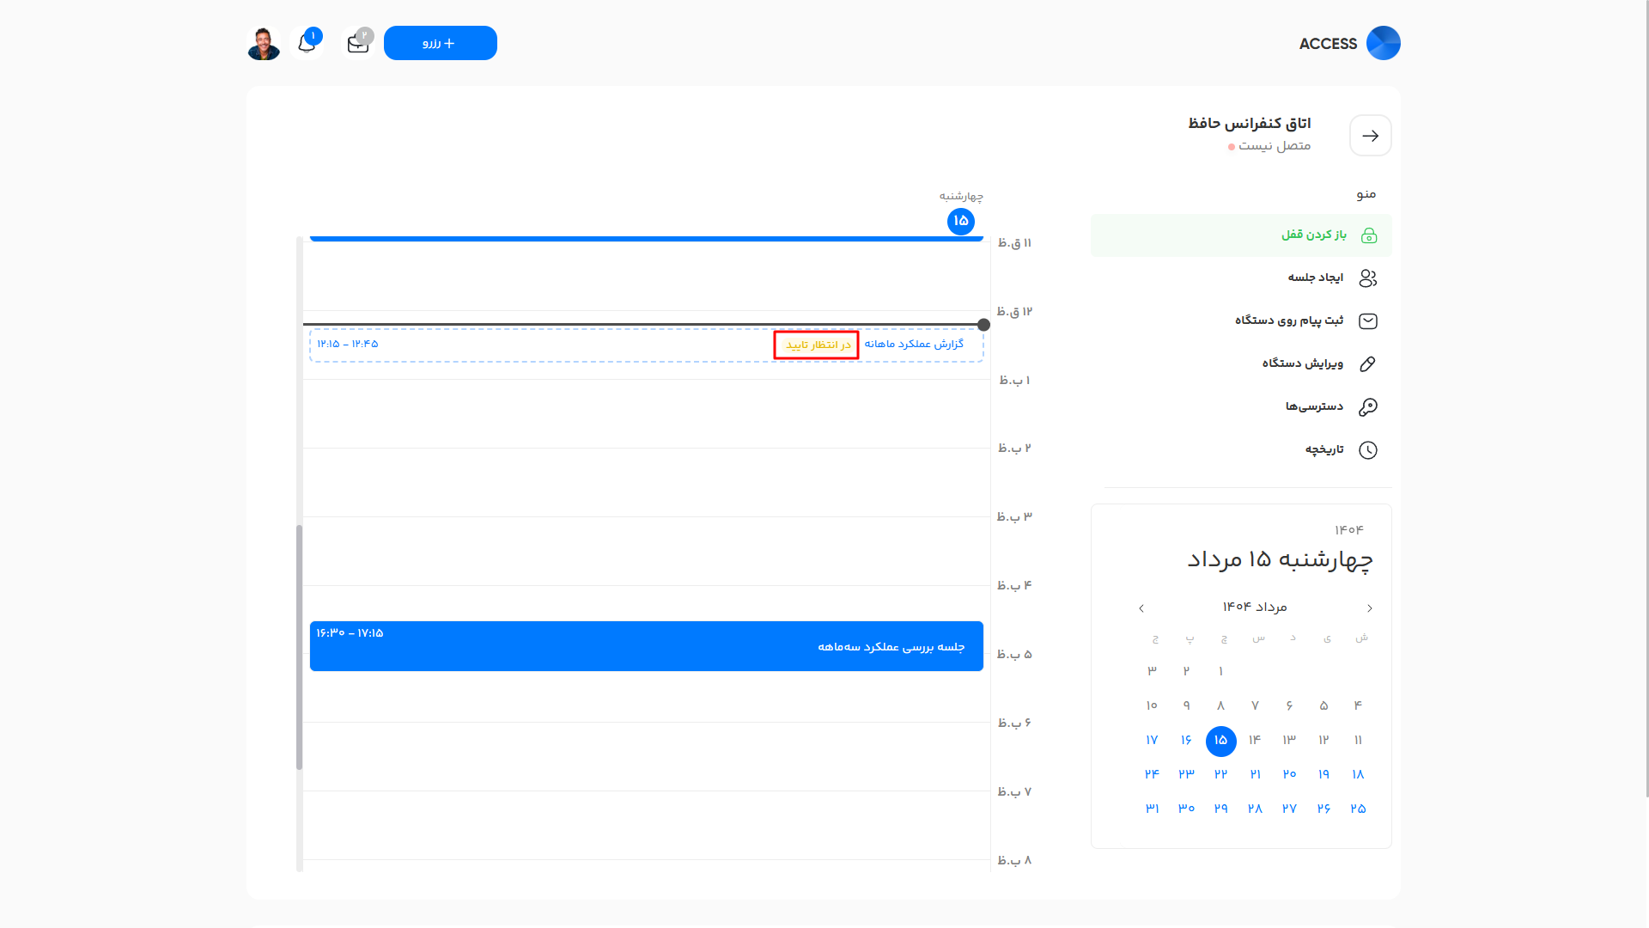Screen dimensions: 1649x928
Task: Open the جلسه بررسی عملکرد سه‌ماهه event
Action: (646, 645)
